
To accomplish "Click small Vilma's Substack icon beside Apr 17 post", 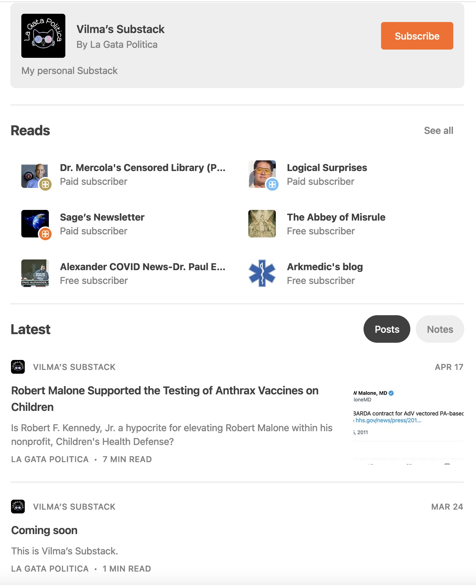I will (18, 367).
